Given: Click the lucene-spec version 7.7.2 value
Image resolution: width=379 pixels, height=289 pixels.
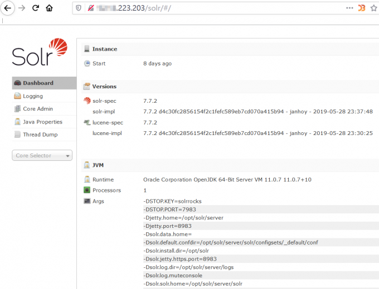Looking at the screenshot, I should (150, 122).
